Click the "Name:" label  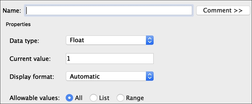12,11
